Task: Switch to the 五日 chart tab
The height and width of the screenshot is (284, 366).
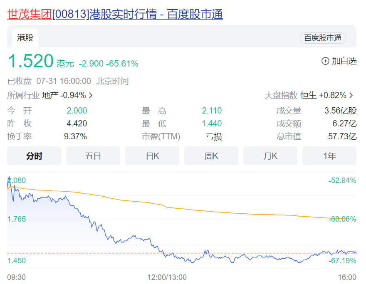Action: point(93,156)
